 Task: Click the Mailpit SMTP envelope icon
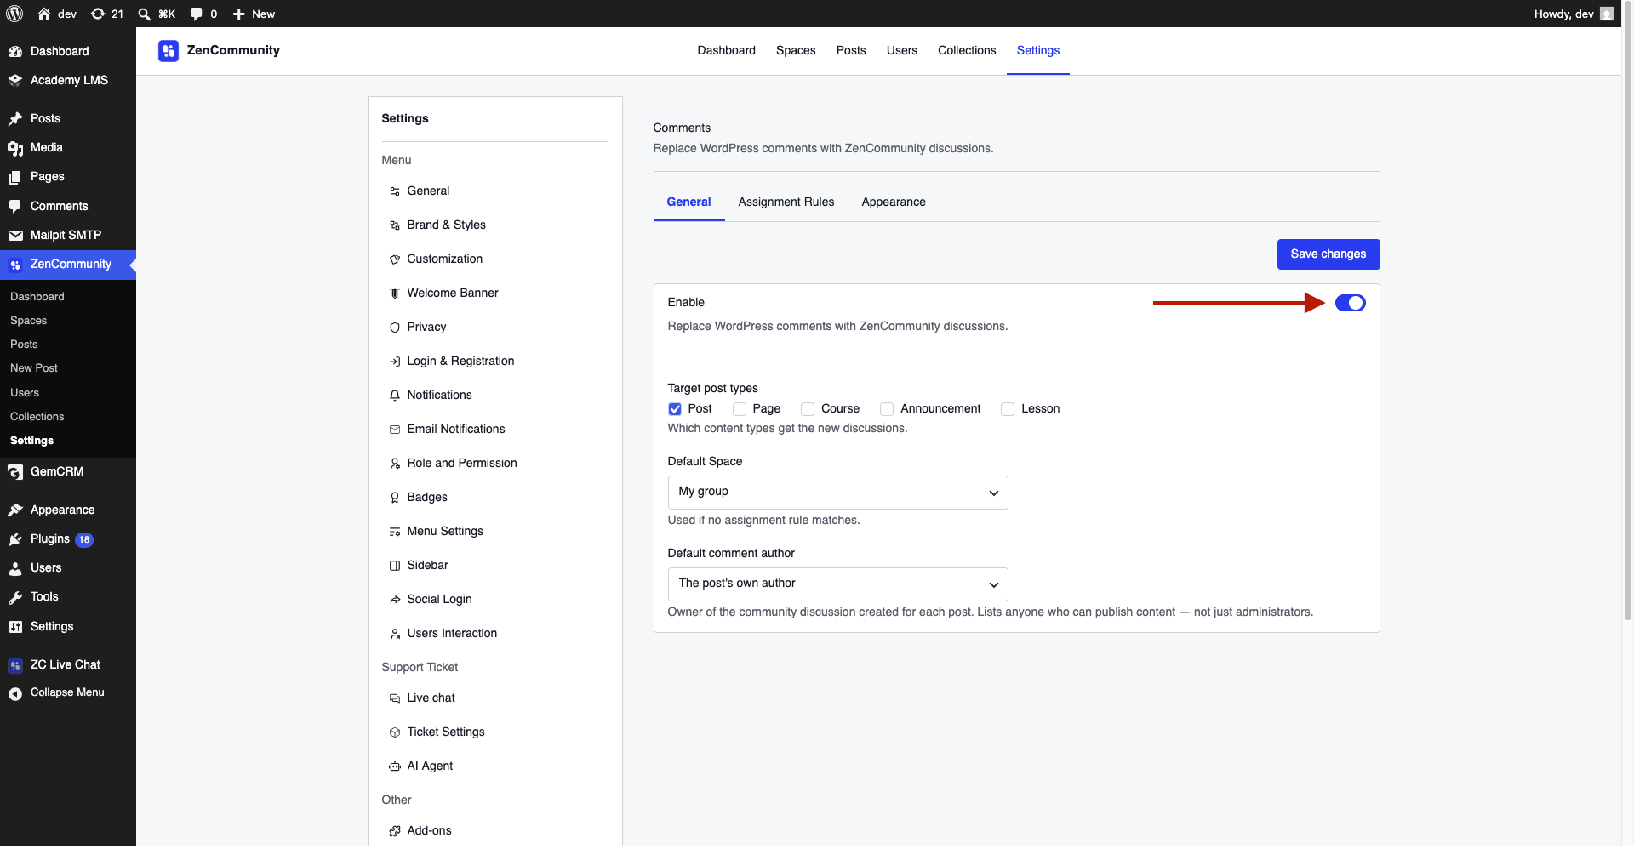click(x=15, y=236)
